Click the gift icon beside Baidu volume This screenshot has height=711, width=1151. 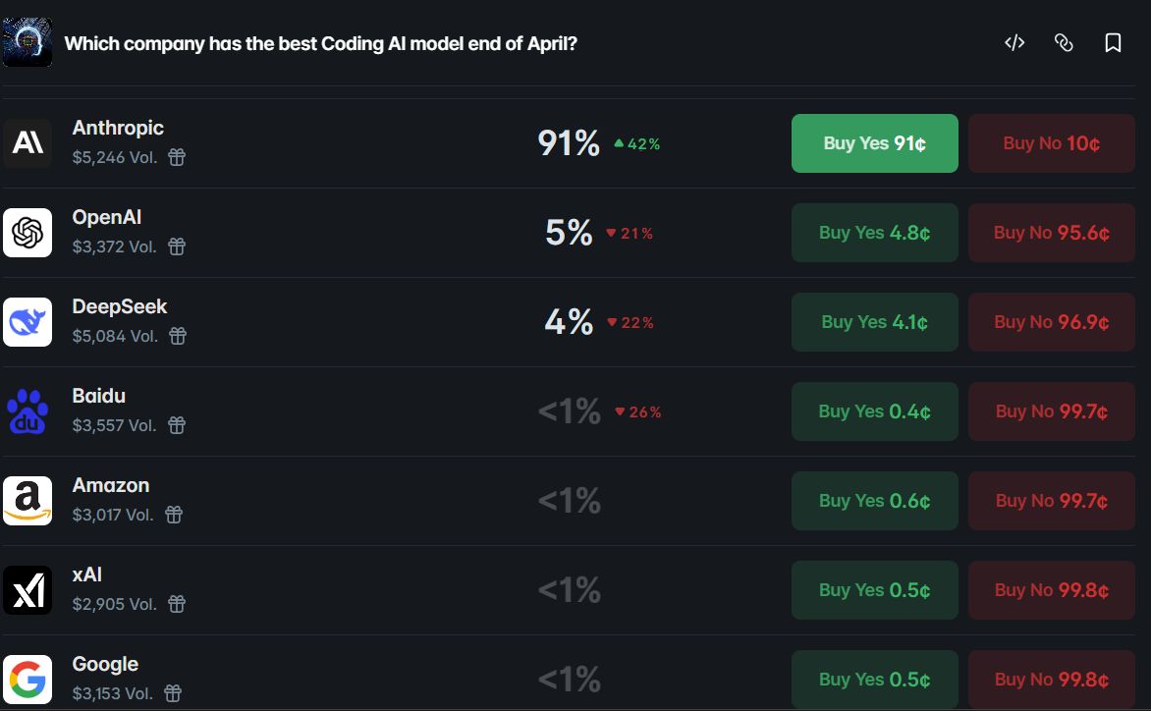(x=177, y=425)
